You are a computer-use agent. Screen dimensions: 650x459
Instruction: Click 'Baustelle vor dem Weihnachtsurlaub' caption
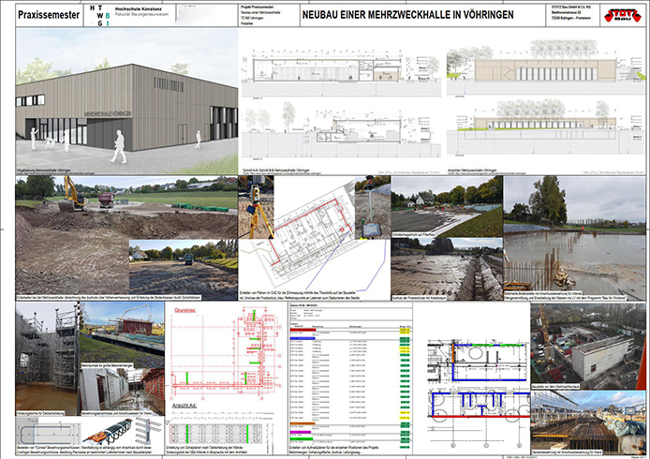(557, 386)
